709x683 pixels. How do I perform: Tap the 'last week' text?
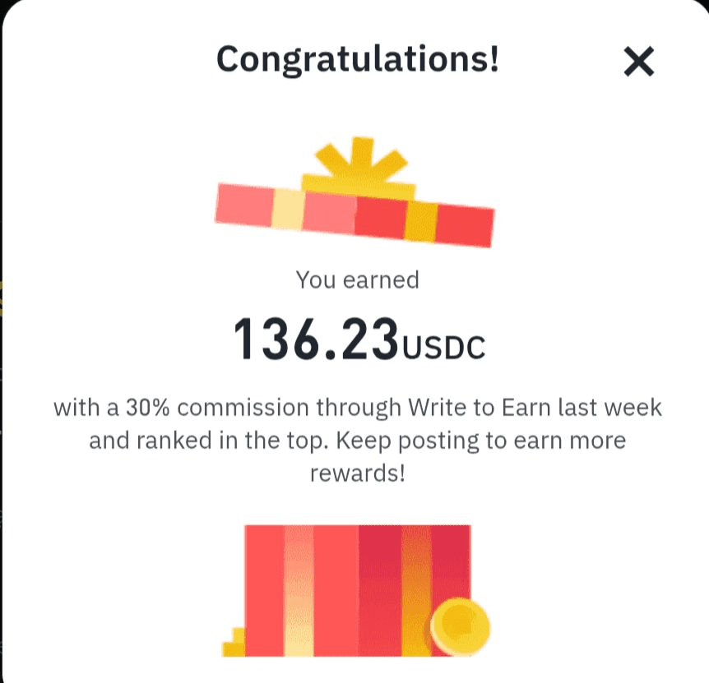click(625, 407)
